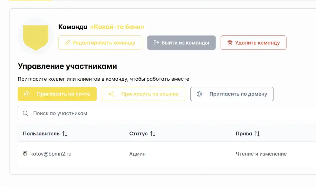Click the Статус column header

[138, 134]
